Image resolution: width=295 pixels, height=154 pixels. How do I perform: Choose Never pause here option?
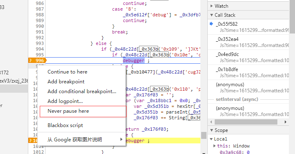point(68,111)
